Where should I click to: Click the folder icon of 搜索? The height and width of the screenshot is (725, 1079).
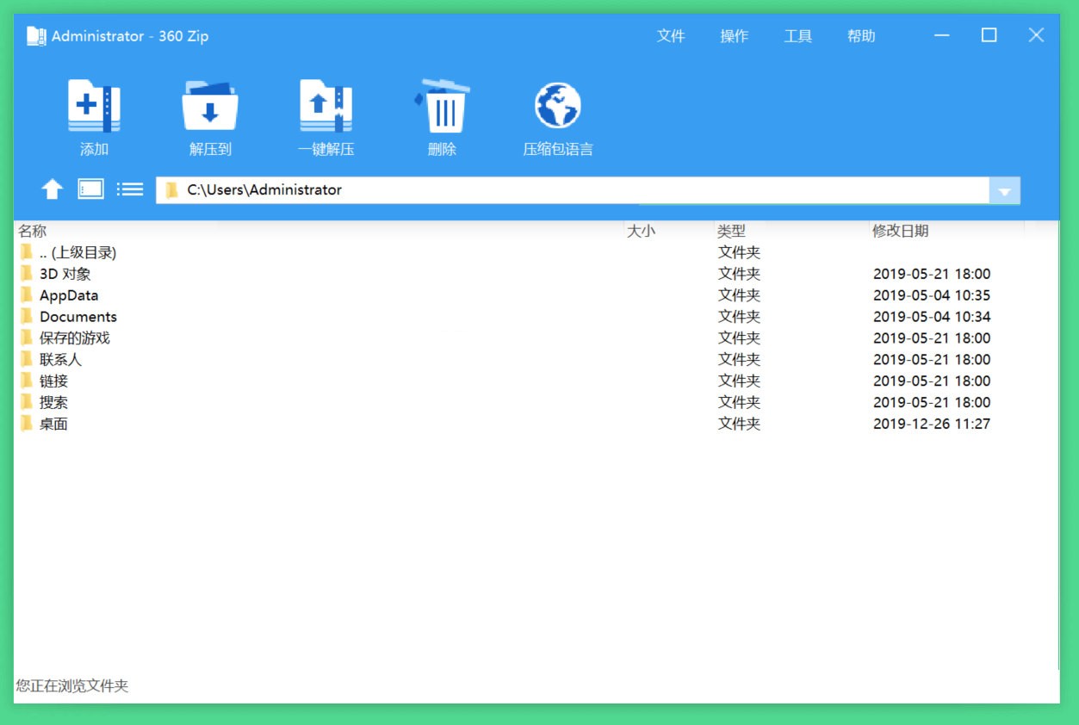26,402
